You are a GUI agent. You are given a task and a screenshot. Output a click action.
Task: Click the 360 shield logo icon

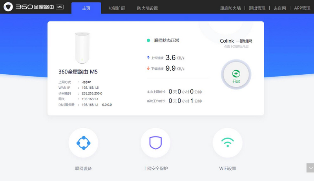8,7
